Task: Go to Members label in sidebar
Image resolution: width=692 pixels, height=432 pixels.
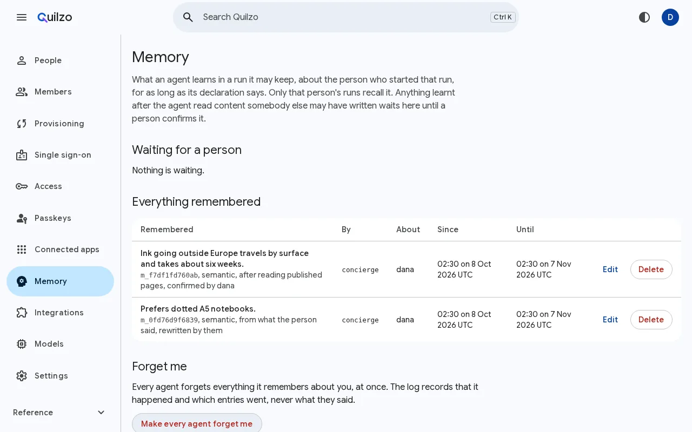Action: 53,92
